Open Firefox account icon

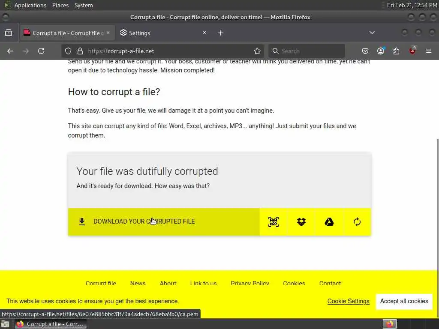click(x=381, y=51)
